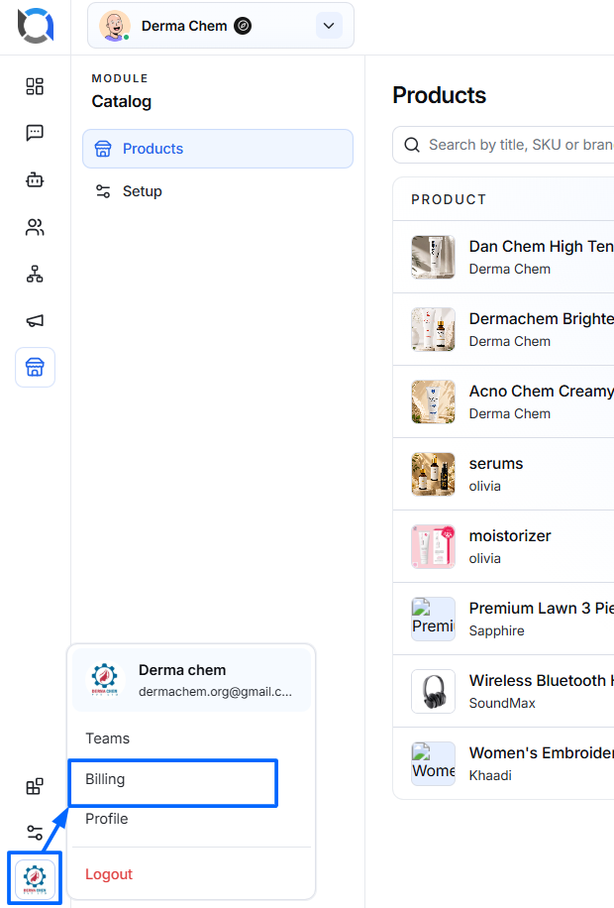Screen dimensions: 614x908
Task: Click the Derma chem account card
Action: point(191,680)
